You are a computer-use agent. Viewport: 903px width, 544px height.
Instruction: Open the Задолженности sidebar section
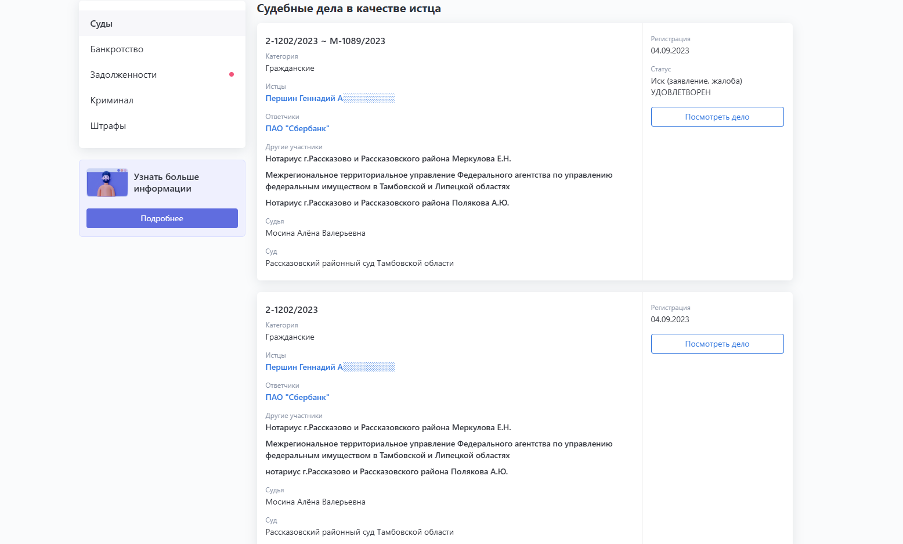click(162, 75)
